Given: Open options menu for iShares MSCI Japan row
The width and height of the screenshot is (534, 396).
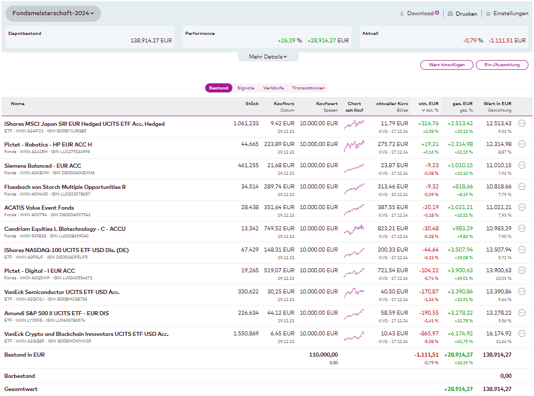Looking at the screenshot, I should pyautogui.click(x=522, y=123).
